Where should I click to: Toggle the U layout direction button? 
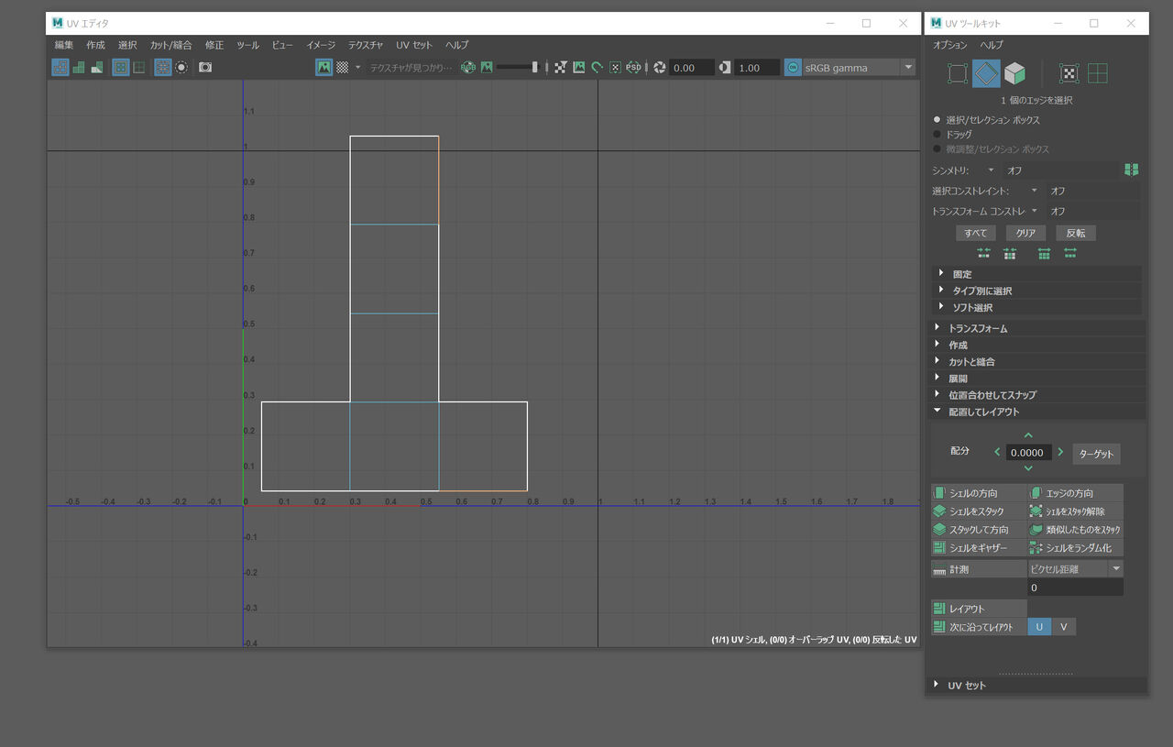pyautogui.click(x=1039, y=627)
